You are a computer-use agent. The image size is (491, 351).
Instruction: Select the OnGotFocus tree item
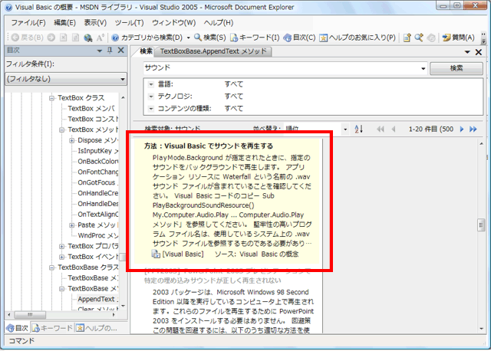pos(97,182)
